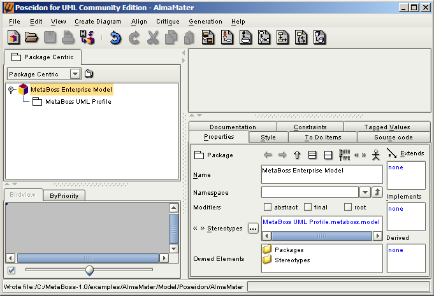Create a new activity diagram icon

click(x=264, y=38)
